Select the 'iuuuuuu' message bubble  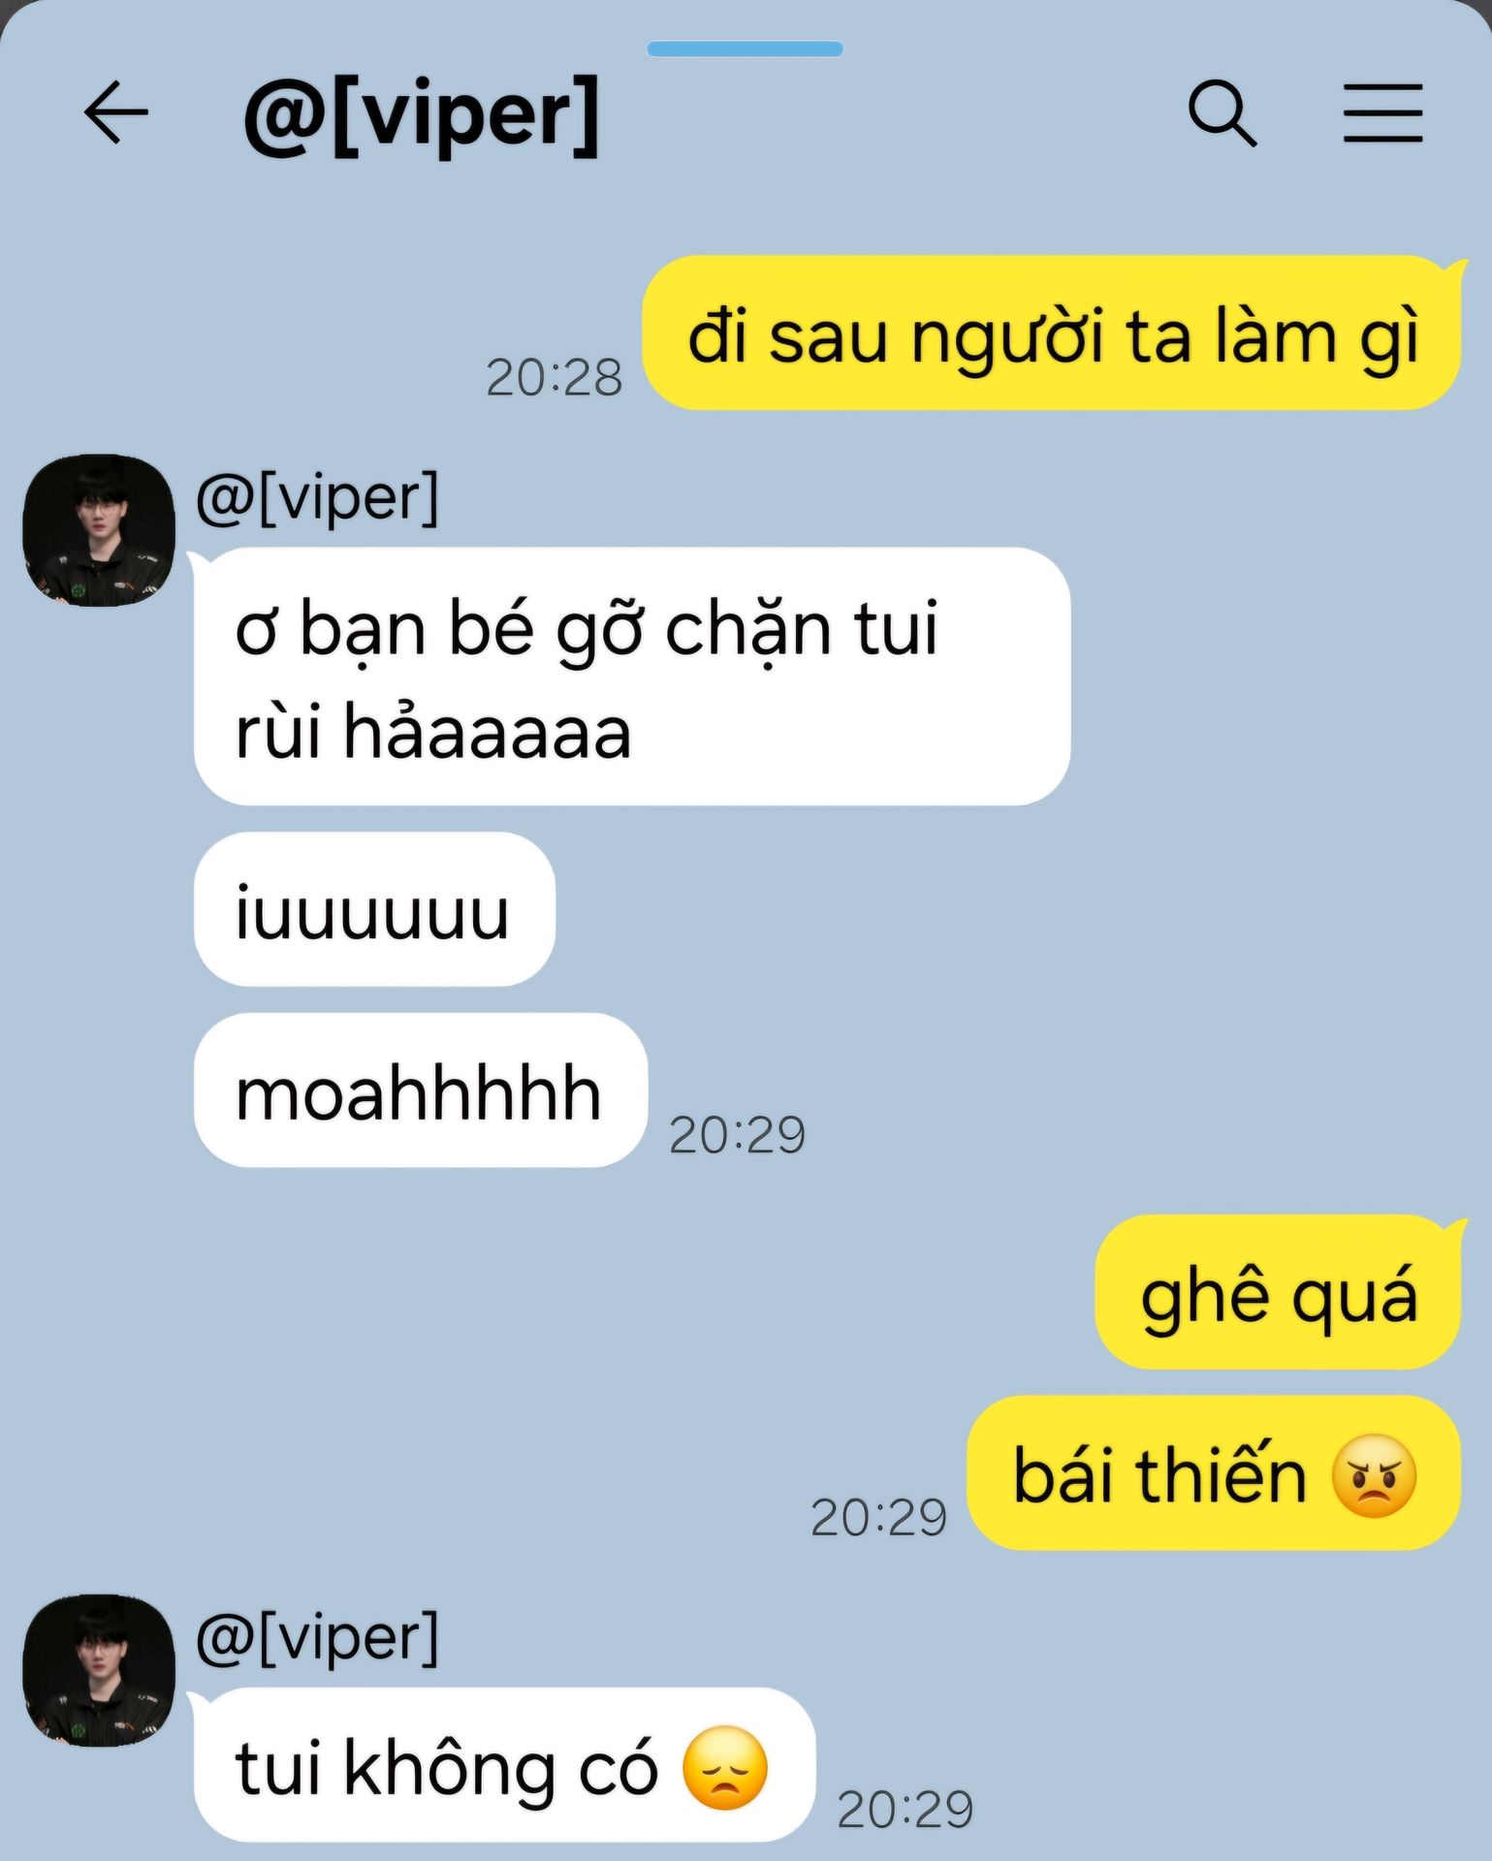coord(374,909)
